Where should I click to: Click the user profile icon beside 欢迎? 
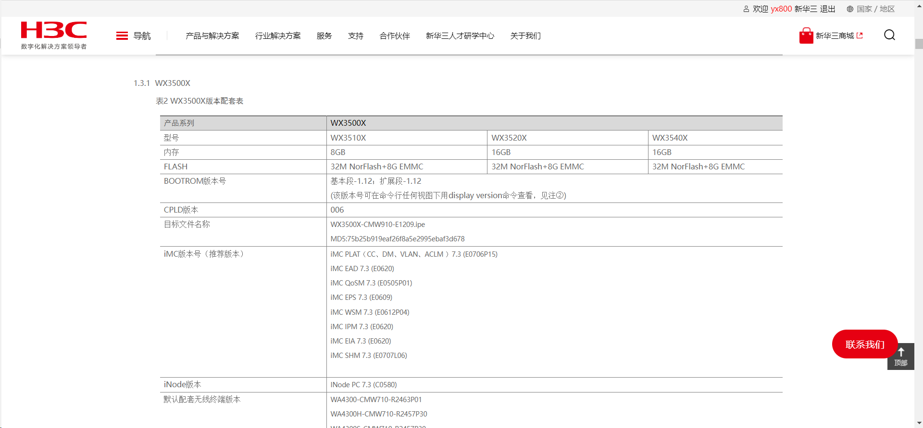(x=746, y=9)
